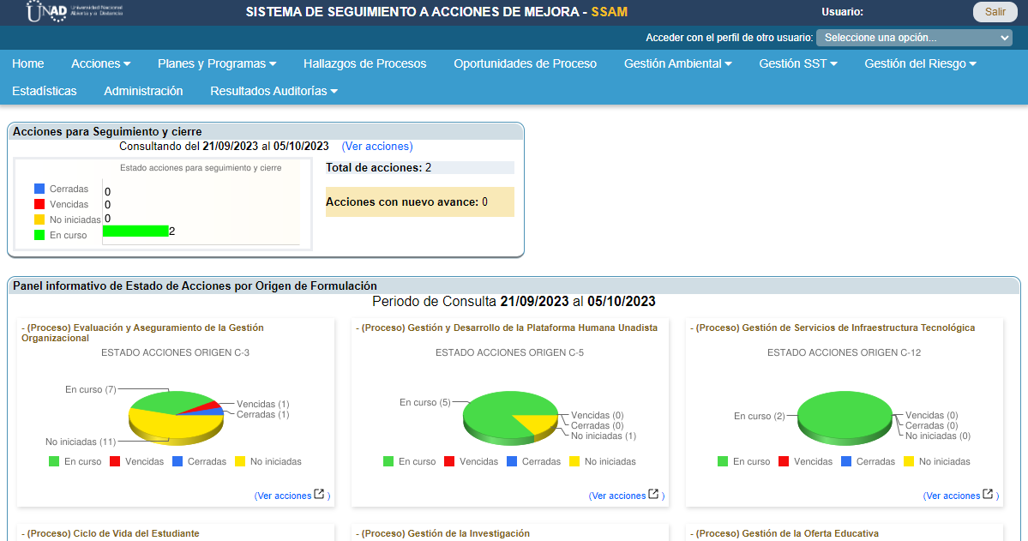
Task: Expand the Planes y Programas menu
Action: (x=217, y=63)
